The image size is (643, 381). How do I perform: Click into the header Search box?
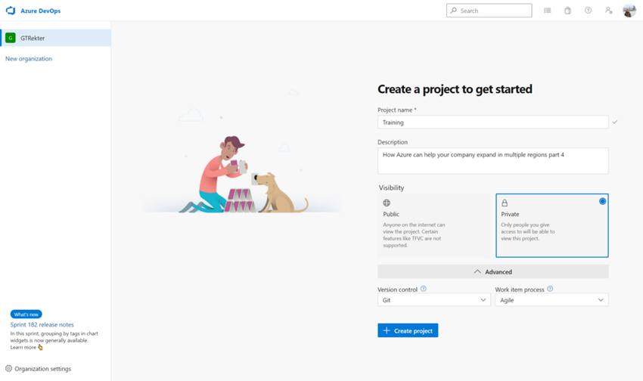tap(489, 11)
